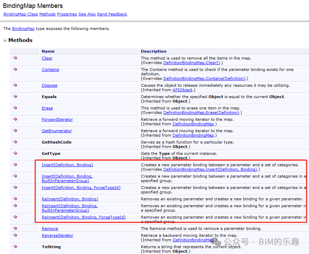The height and width of the screenshot is (254, 309).
Task: Open DefinitionBindingMap link in ForwardIterator description
Action: [x=193, y=124]
